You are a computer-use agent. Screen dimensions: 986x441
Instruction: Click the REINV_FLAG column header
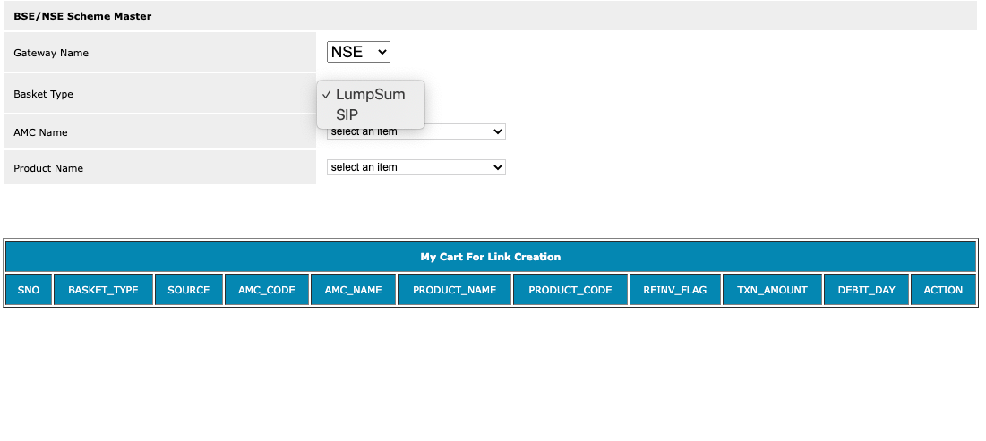[x=674, y=290]
